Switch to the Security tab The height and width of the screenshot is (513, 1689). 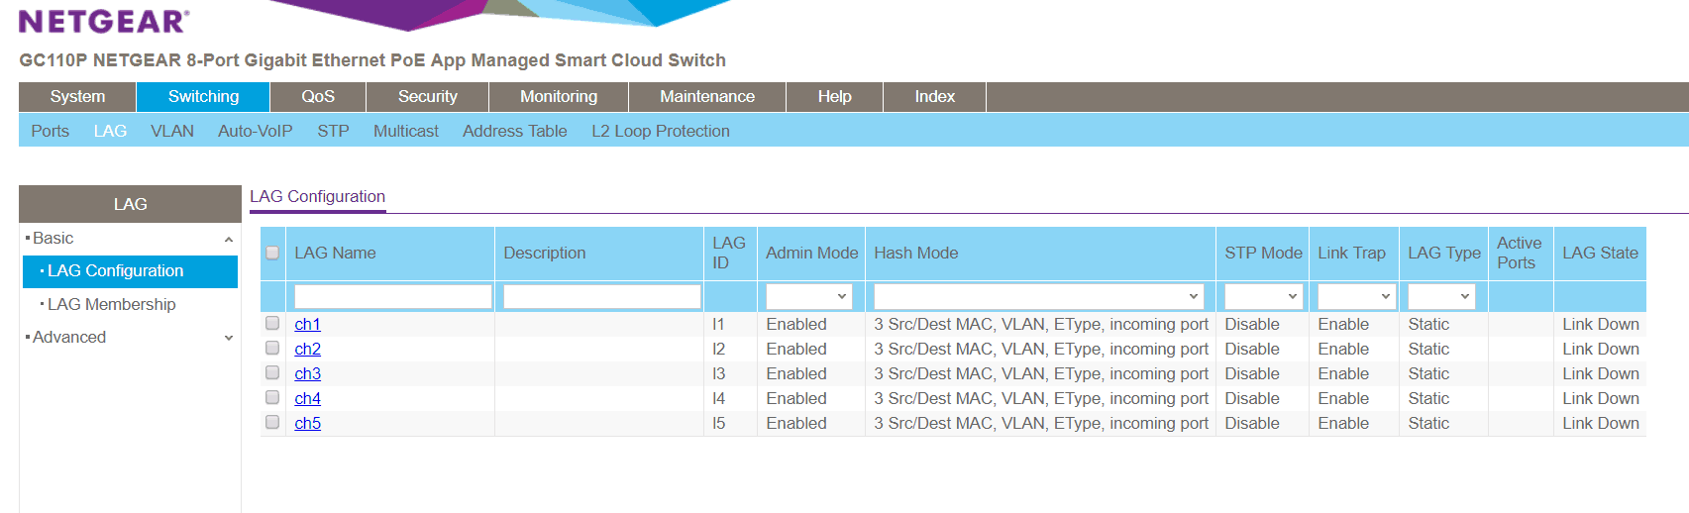pos(427,97)
